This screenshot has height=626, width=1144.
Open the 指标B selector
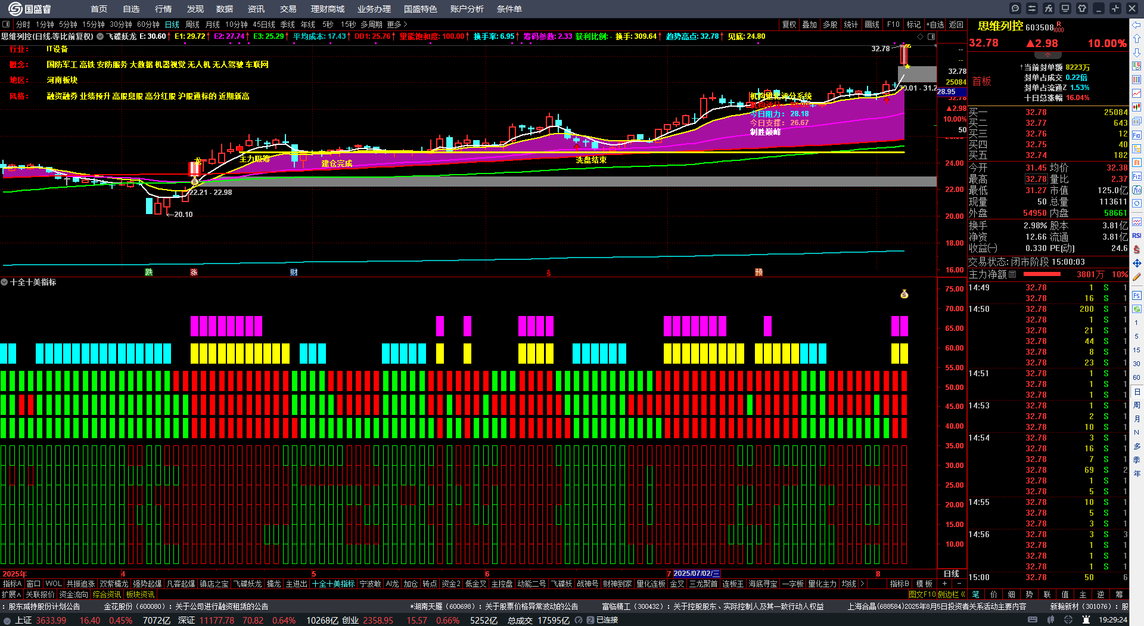coord(899,584)
